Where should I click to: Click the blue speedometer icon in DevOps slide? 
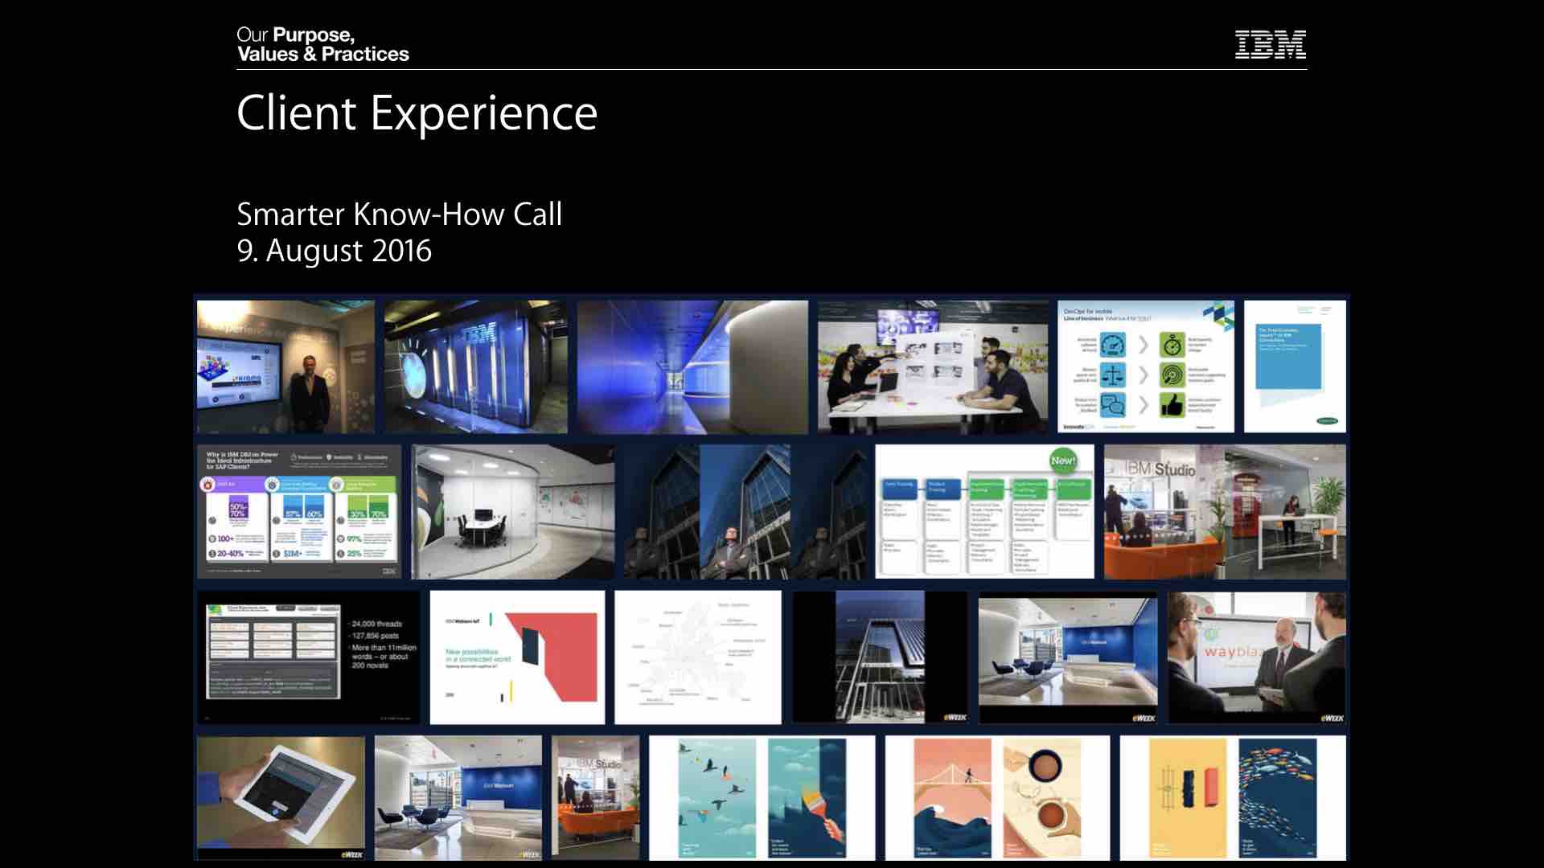(x=1113, y=346)
